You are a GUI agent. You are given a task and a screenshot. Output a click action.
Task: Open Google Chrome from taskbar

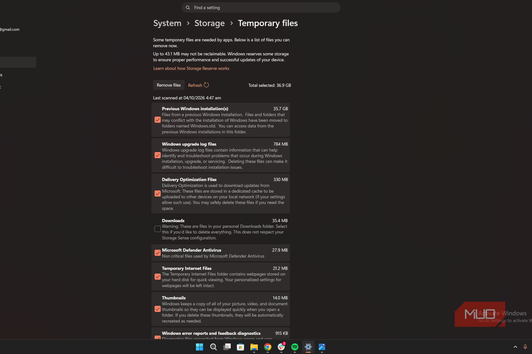pyautogui.click(x=268, y=347)
